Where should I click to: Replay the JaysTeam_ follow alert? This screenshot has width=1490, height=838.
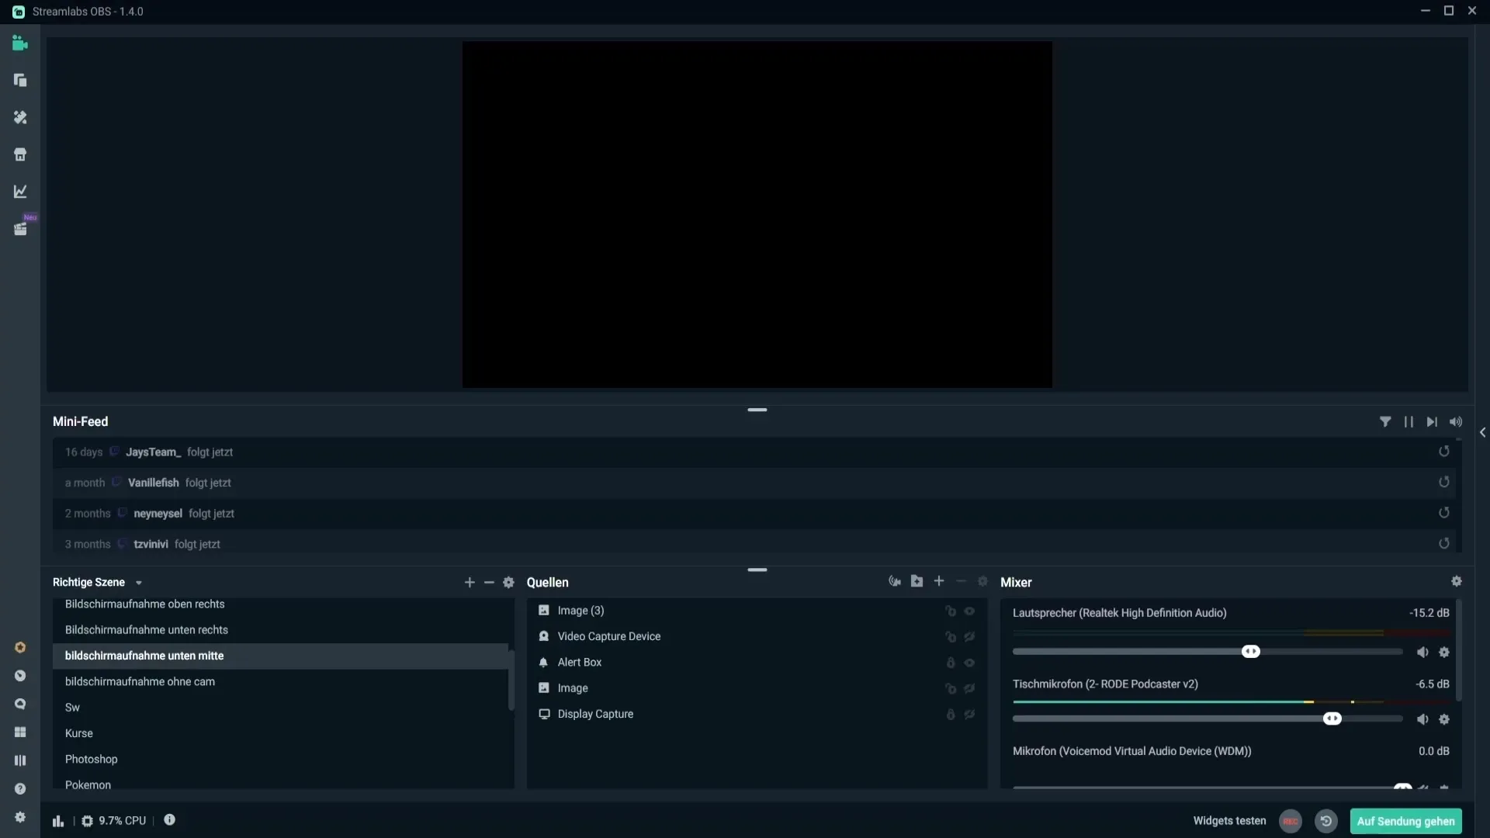coord(1443,451)
